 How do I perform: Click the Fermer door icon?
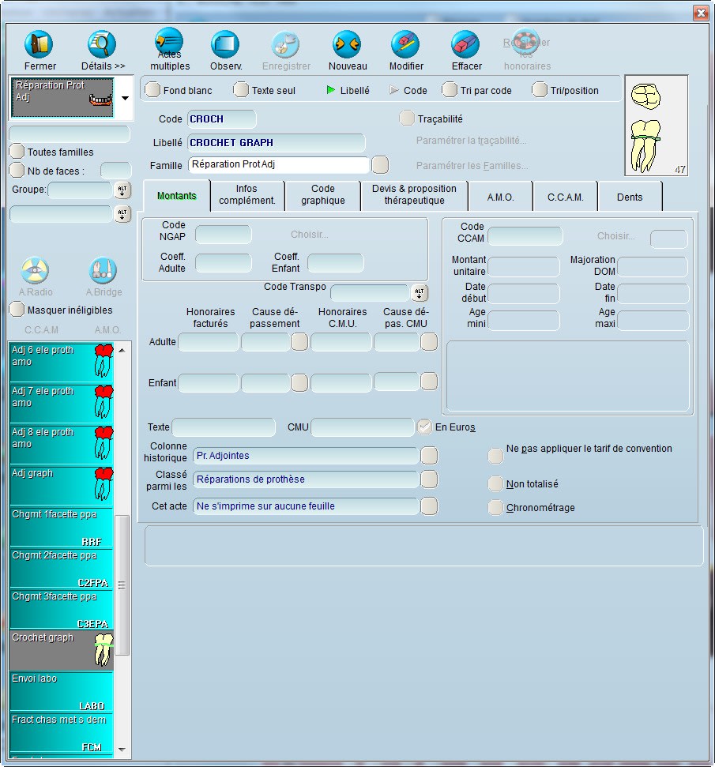click(x=40, y=44)
